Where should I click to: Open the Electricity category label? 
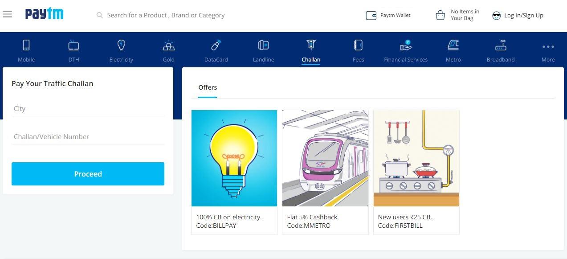121,59
